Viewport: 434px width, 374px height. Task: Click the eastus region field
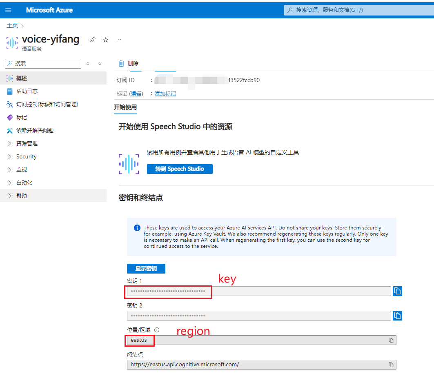tap(262, 340)
